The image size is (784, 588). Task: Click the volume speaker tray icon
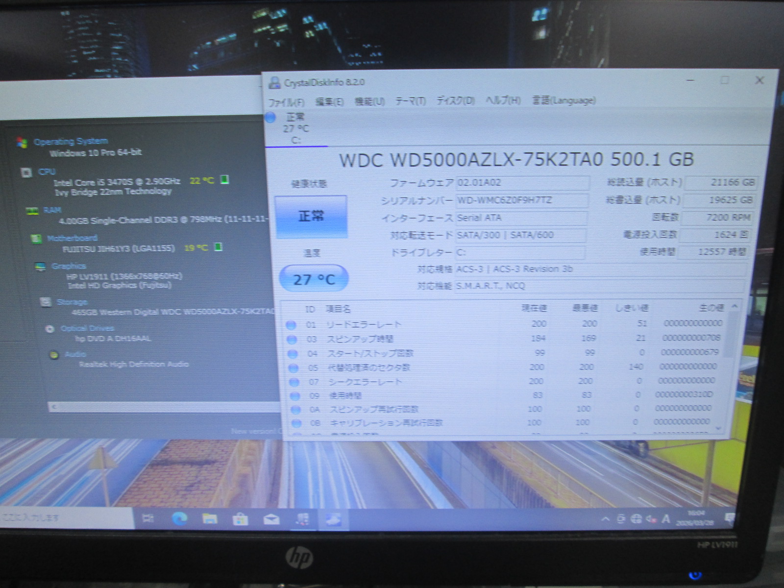(651, 519)
